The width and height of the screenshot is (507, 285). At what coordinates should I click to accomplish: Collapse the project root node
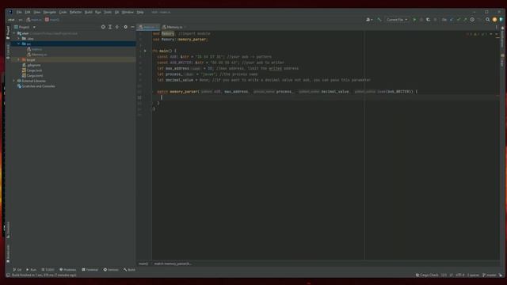(x=14, y=33)
